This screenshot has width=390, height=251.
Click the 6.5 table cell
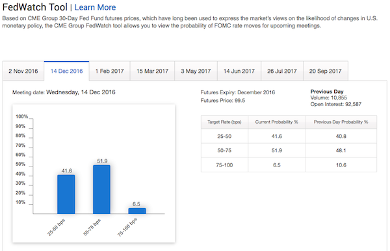tap(277, 165)
